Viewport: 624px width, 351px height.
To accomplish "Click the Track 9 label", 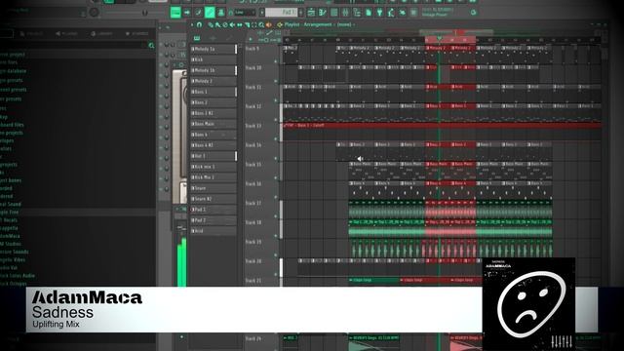I will tap(253, 49).
